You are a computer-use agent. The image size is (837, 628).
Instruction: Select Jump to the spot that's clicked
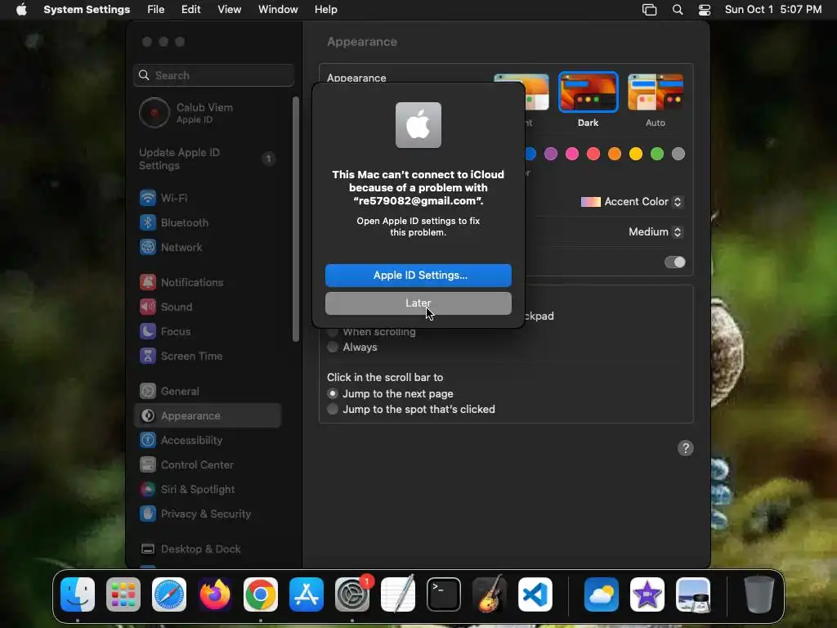[x=333, y=409]
